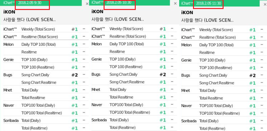Select Melon Daily TOP 100 (Total) in 10:30 panel

click(127, 44)
